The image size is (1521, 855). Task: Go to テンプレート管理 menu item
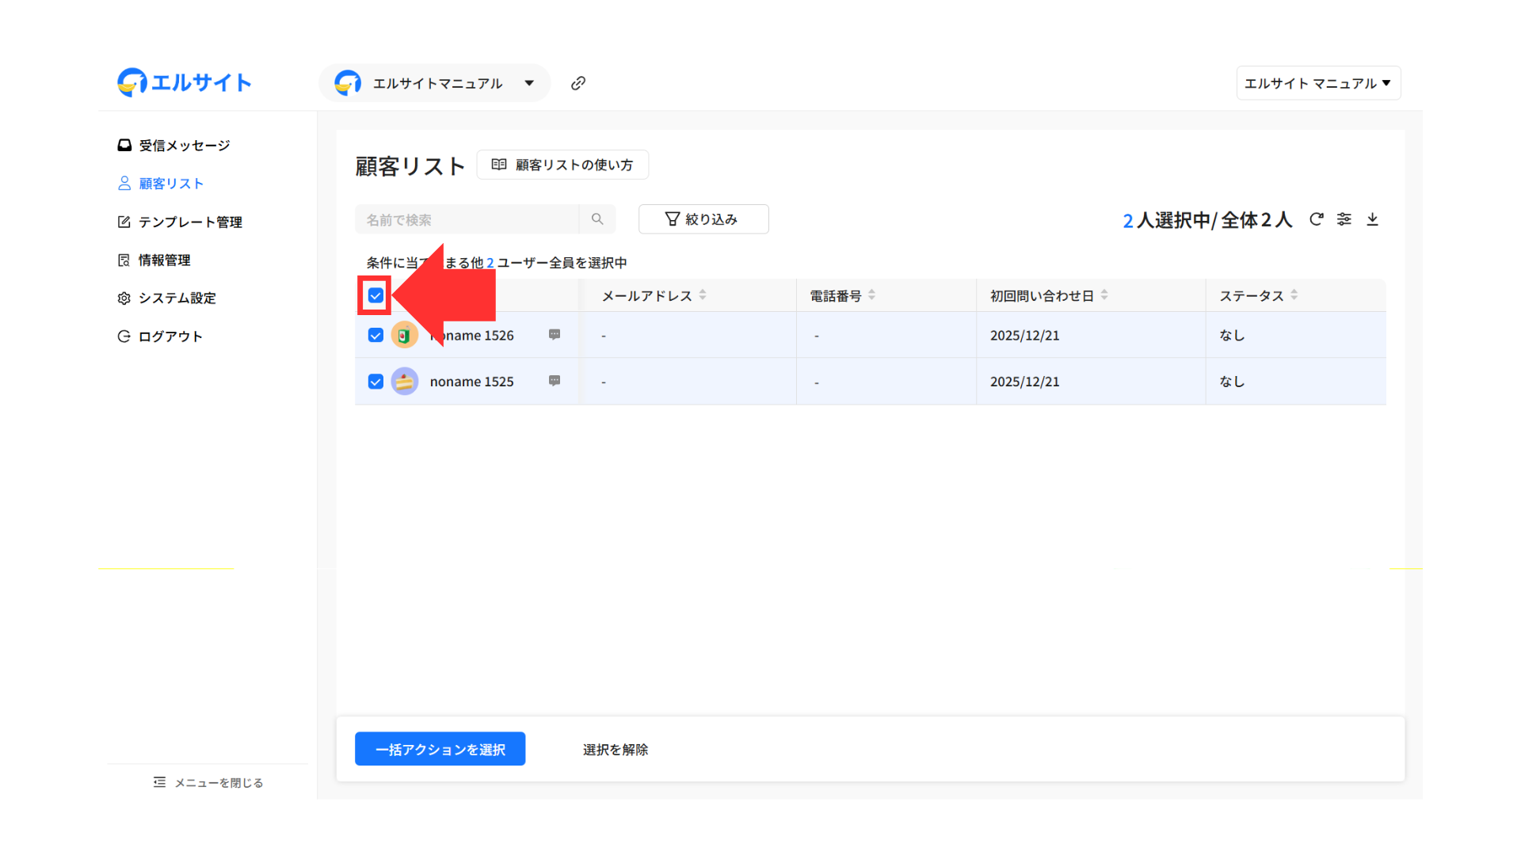pos(190,222)
